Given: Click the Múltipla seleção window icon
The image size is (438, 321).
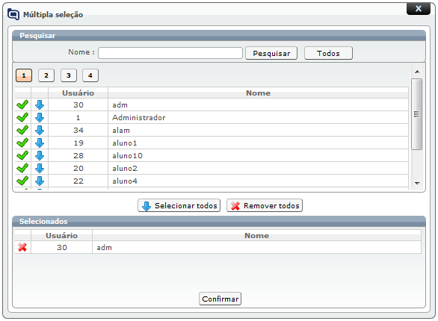Looking at the screenshot, I should click(13, 14).
